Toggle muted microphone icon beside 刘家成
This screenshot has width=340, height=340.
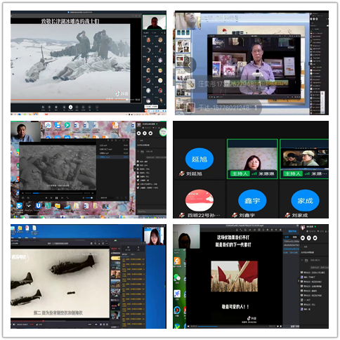[287, 215]
